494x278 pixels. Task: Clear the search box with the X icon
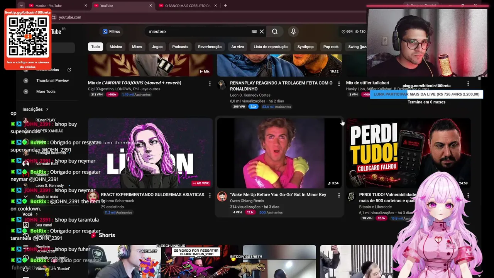[x=262, y=32]
